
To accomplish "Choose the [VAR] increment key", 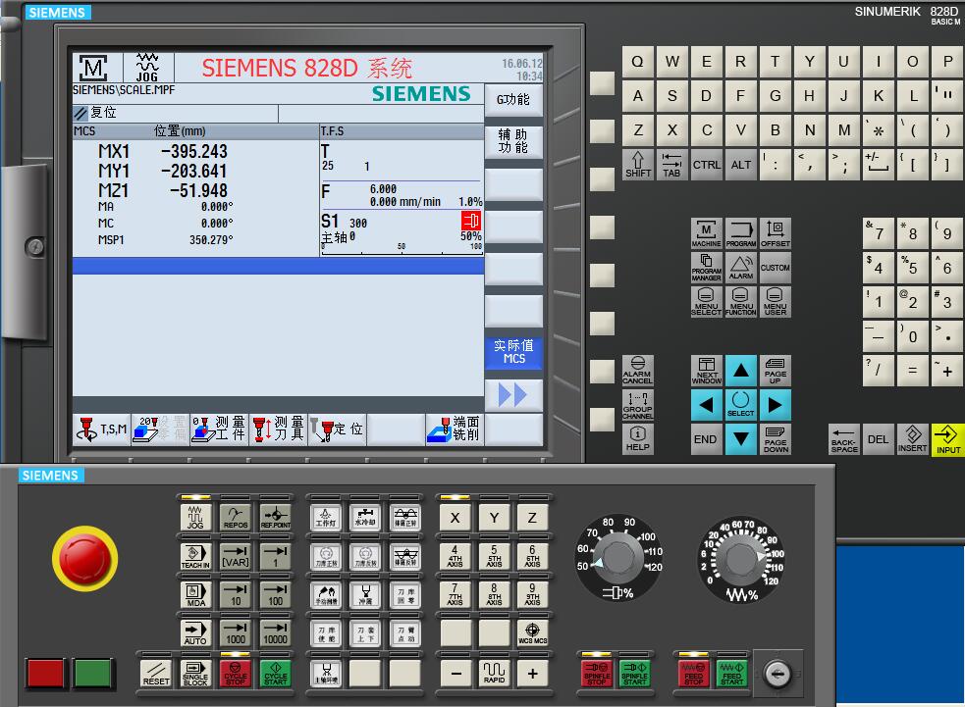I will [235, 556].
